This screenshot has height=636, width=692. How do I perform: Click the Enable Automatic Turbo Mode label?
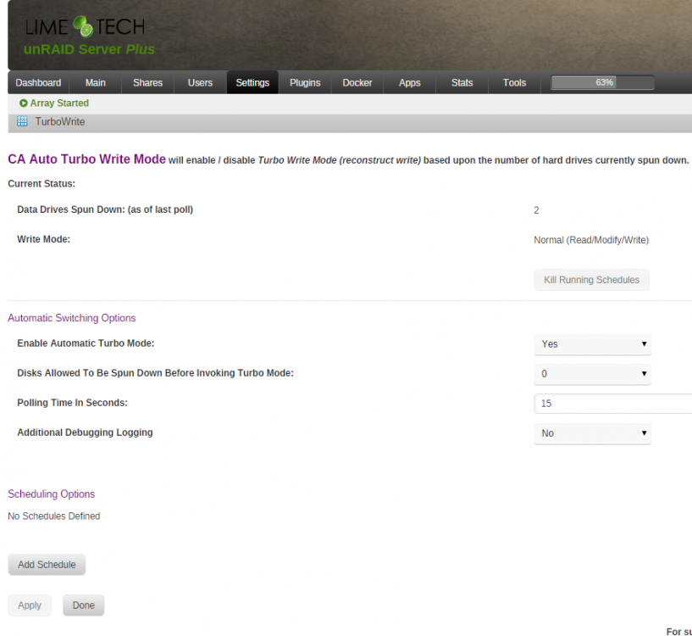coord(86,343)
